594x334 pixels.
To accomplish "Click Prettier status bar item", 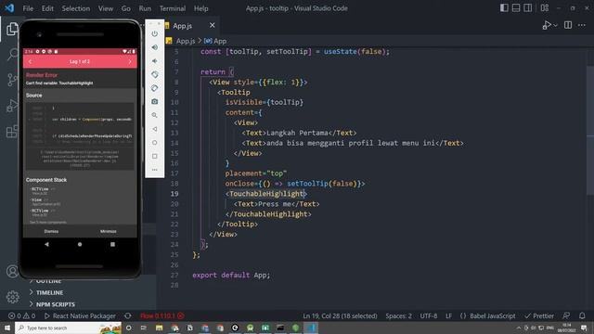I will [539, 315].
